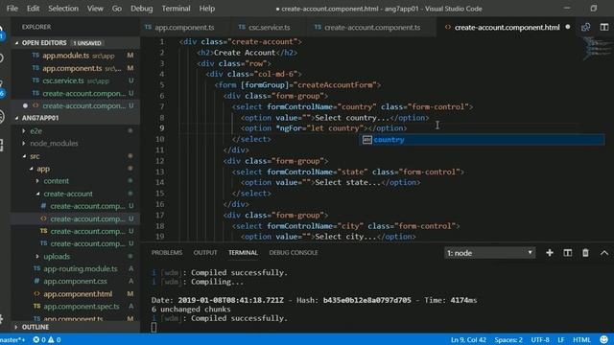The image size is (614, 345).
Task: Click unsaved dot on create-account.component.html tab
Action: point(568,27)
